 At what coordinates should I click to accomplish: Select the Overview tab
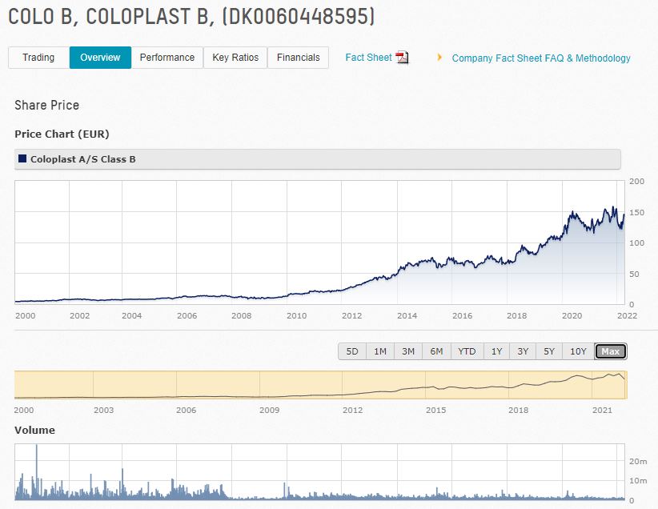[100, 58]
